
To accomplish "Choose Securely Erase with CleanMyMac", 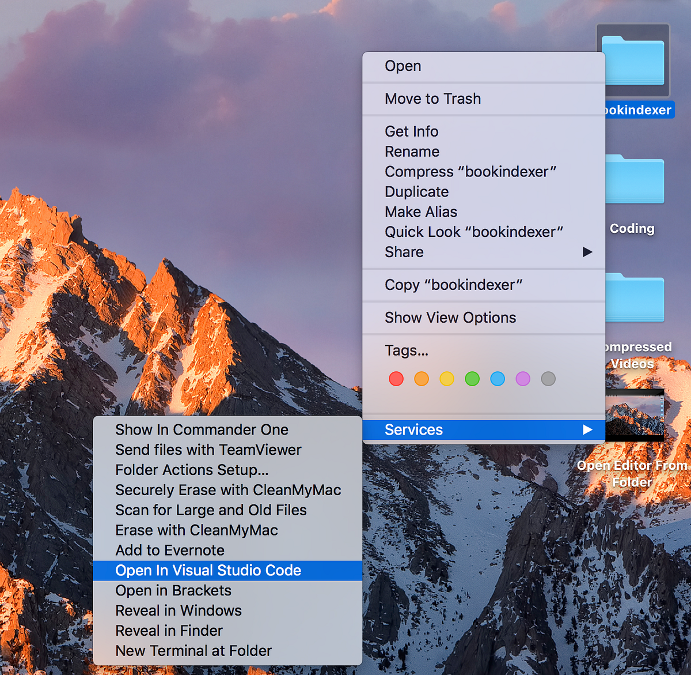I will (x=228, y=490).
